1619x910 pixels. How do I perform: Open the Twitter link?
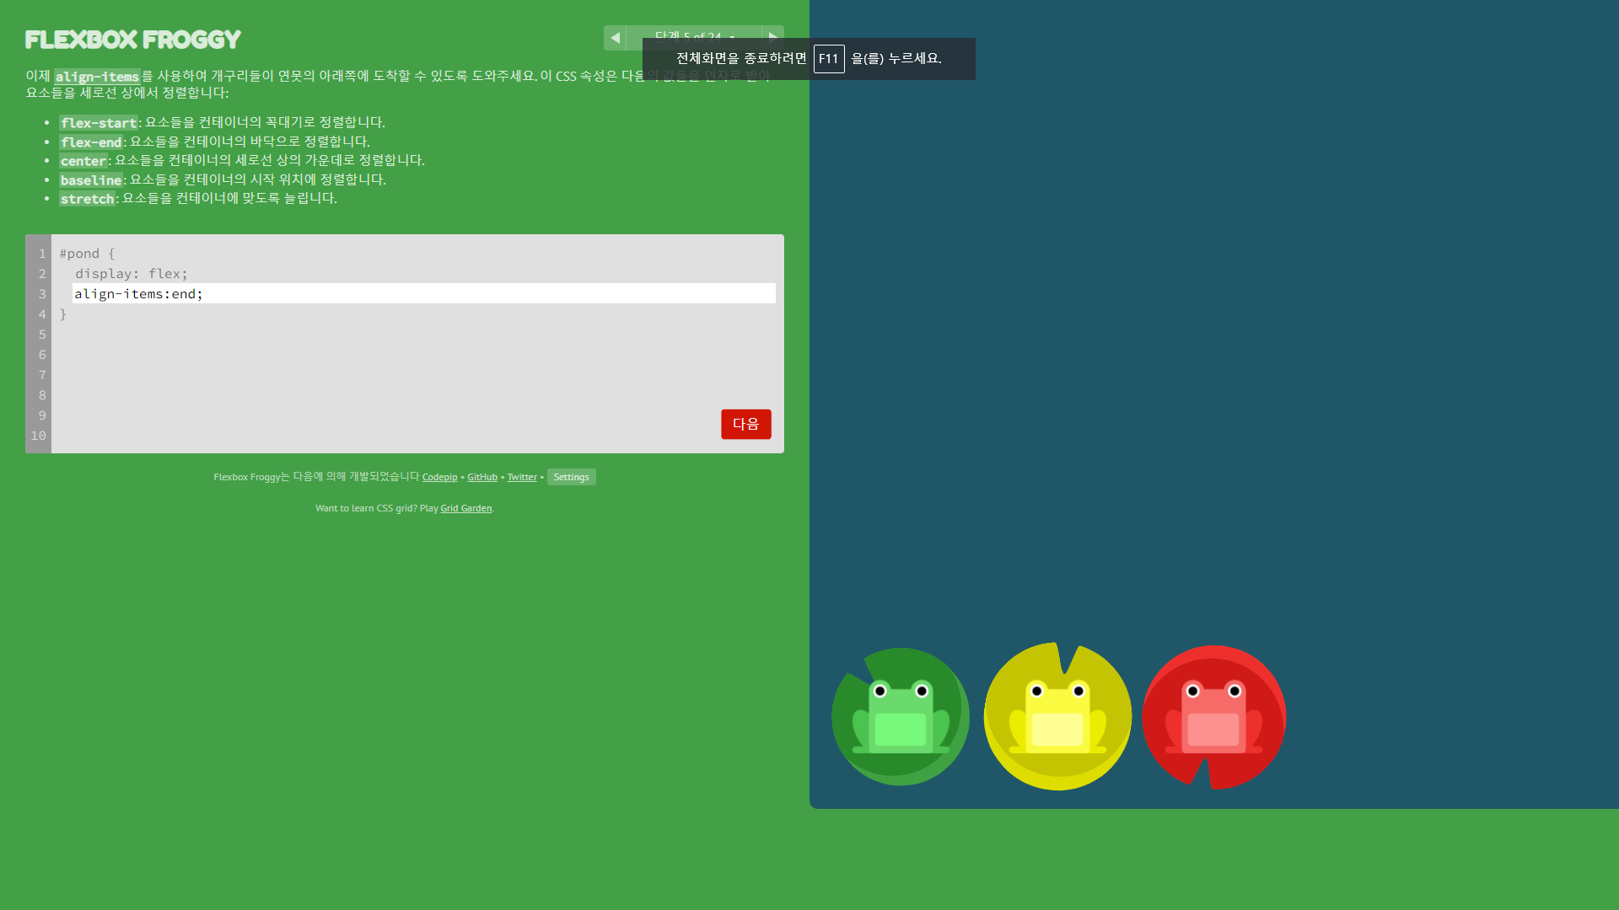(x=522, y=477)
